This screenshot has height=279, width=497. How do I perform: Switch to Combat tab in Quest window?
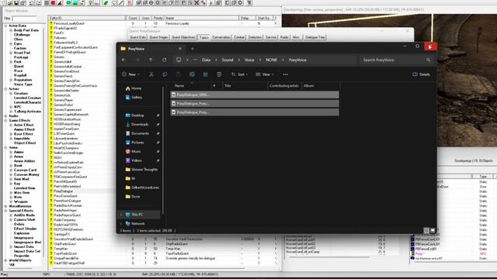239,37
